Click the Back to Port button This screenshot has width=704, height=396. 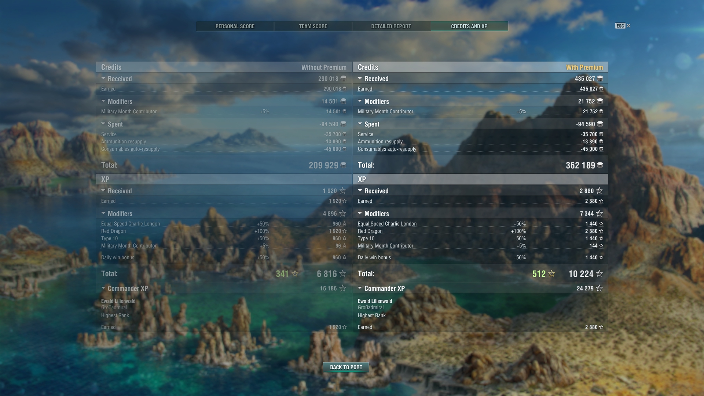pos(346,367)
